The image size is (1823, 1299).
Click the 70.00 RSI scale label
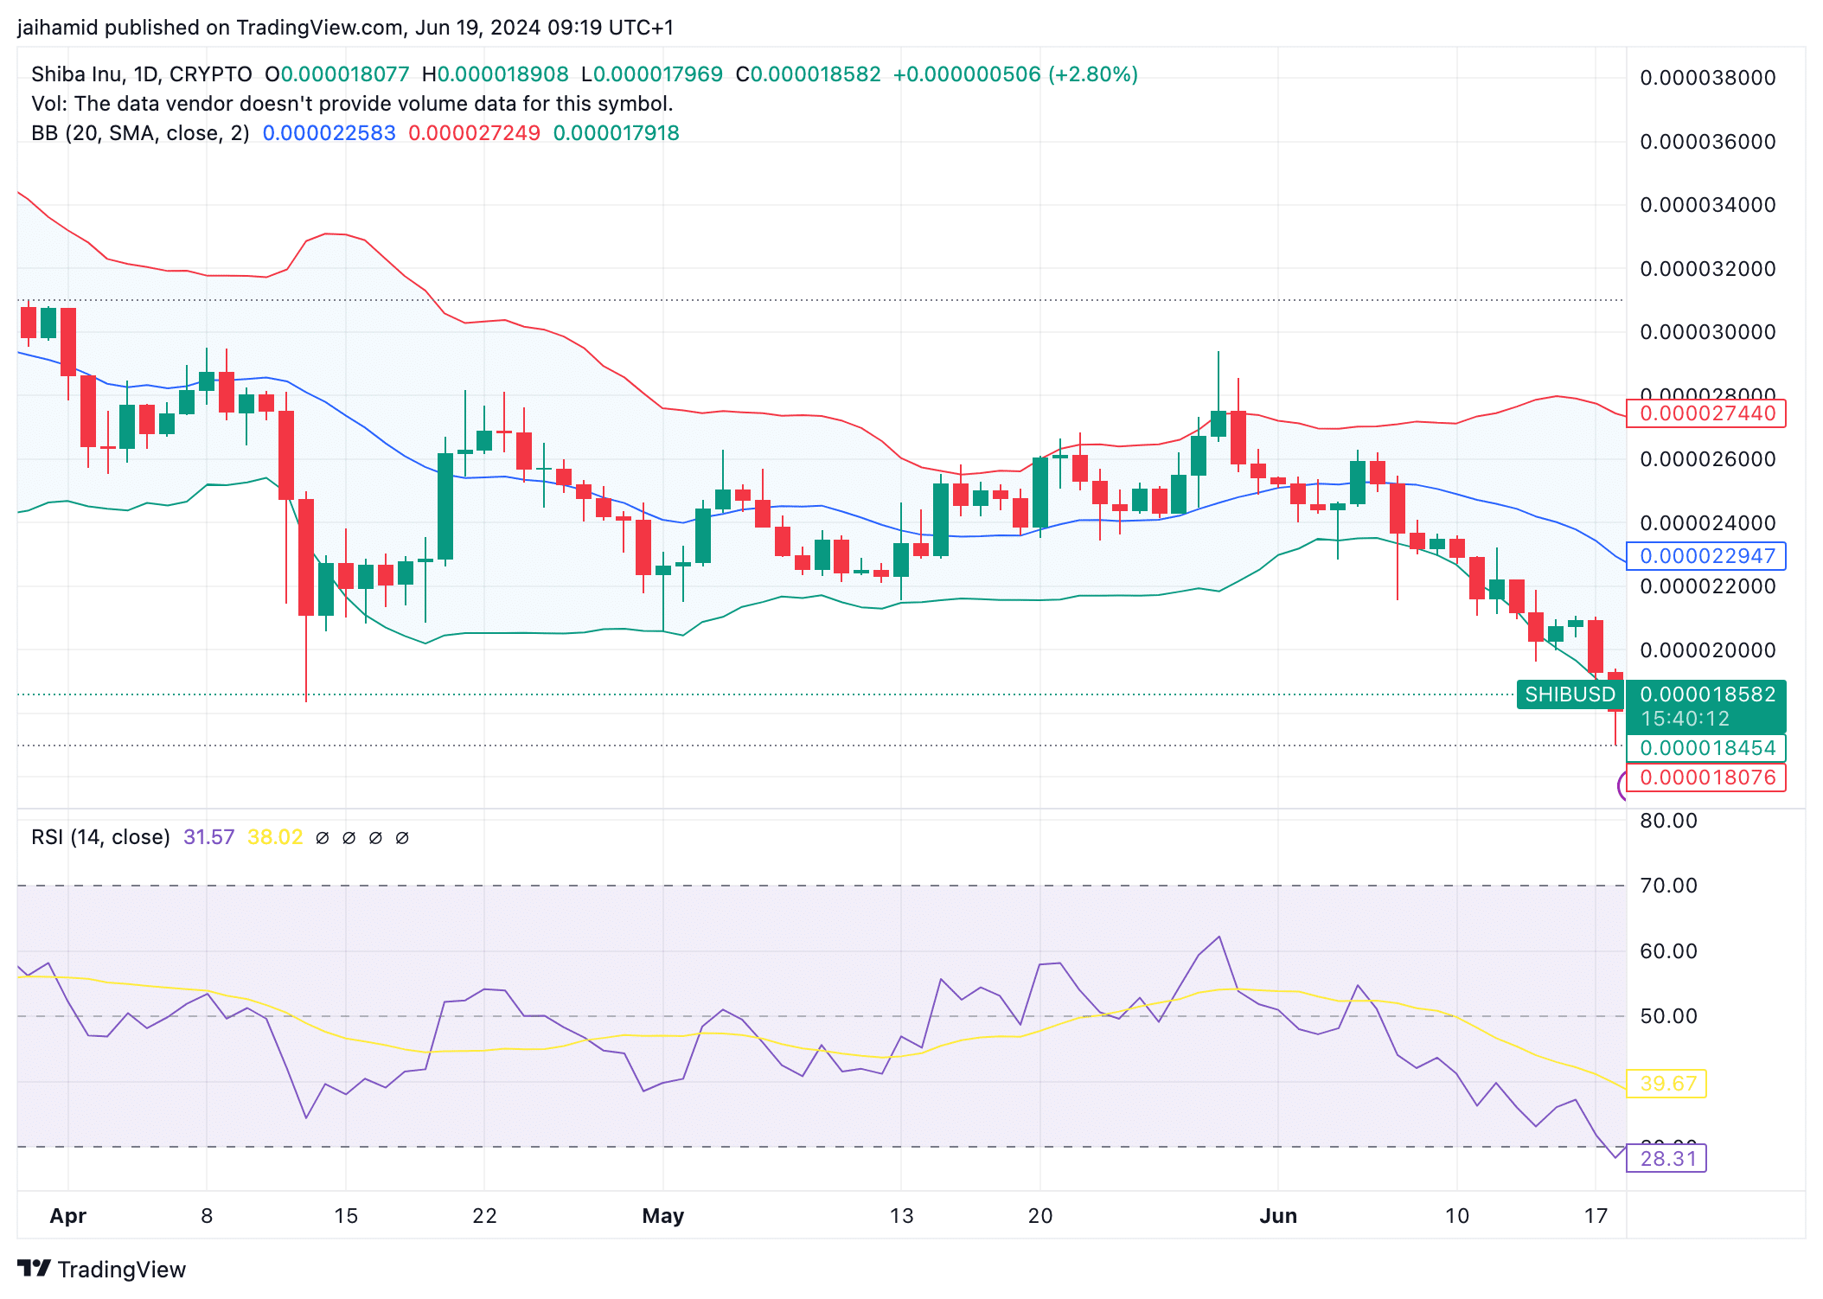[x=1668, y=886]
